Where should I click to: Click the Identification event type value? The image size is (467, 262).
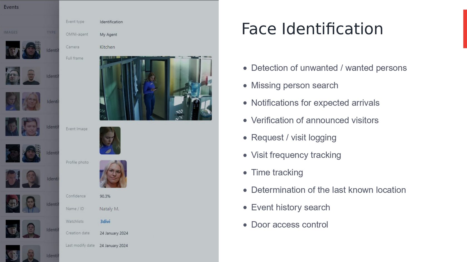[111, 22]
